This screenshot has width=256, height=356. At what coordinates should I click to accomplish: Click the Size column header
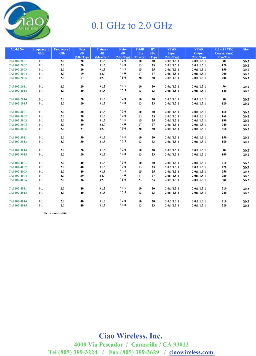(246, 50)
